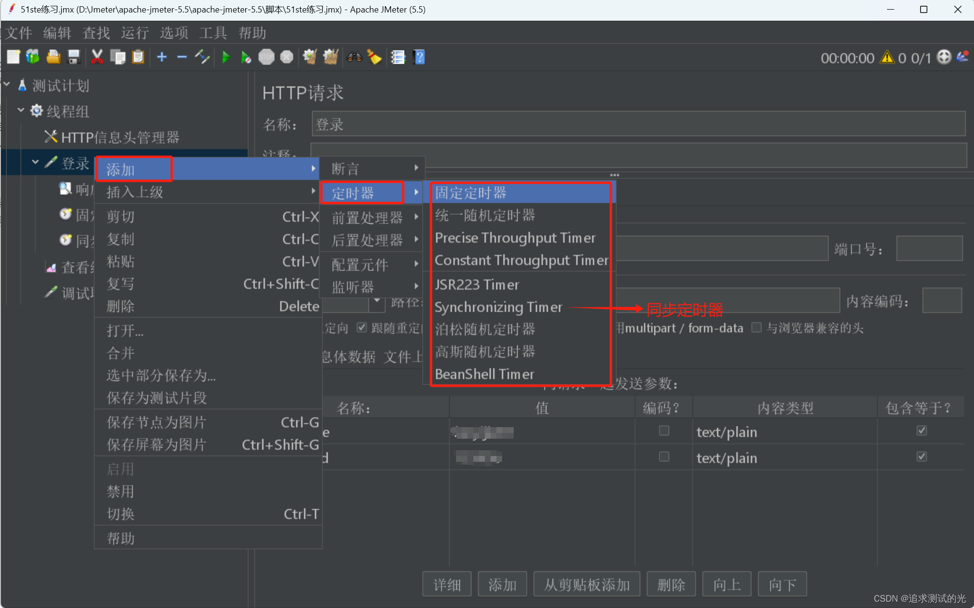Open Help with question mark icon
The width and height of the screenshot is (974, 608).
tap(419, 57)
